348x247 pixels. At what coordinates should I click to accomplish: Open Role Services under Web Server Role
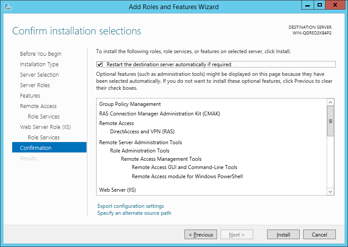pyautogui.click(x=44, y=137)
